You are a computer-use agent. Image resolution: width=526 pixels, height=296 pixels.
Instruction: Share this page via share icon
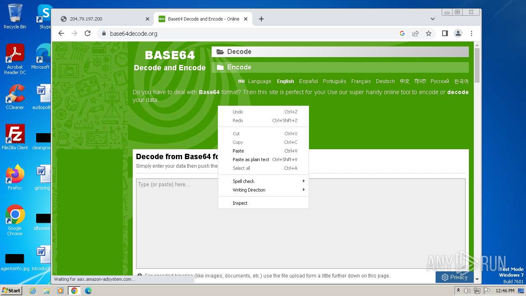pyautogui.click(x=415, y=33)
